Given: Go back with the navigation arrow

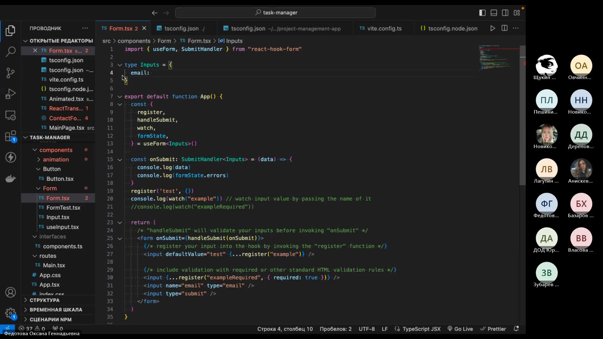Looking at the screenshot, I should (x=155, y=13).
